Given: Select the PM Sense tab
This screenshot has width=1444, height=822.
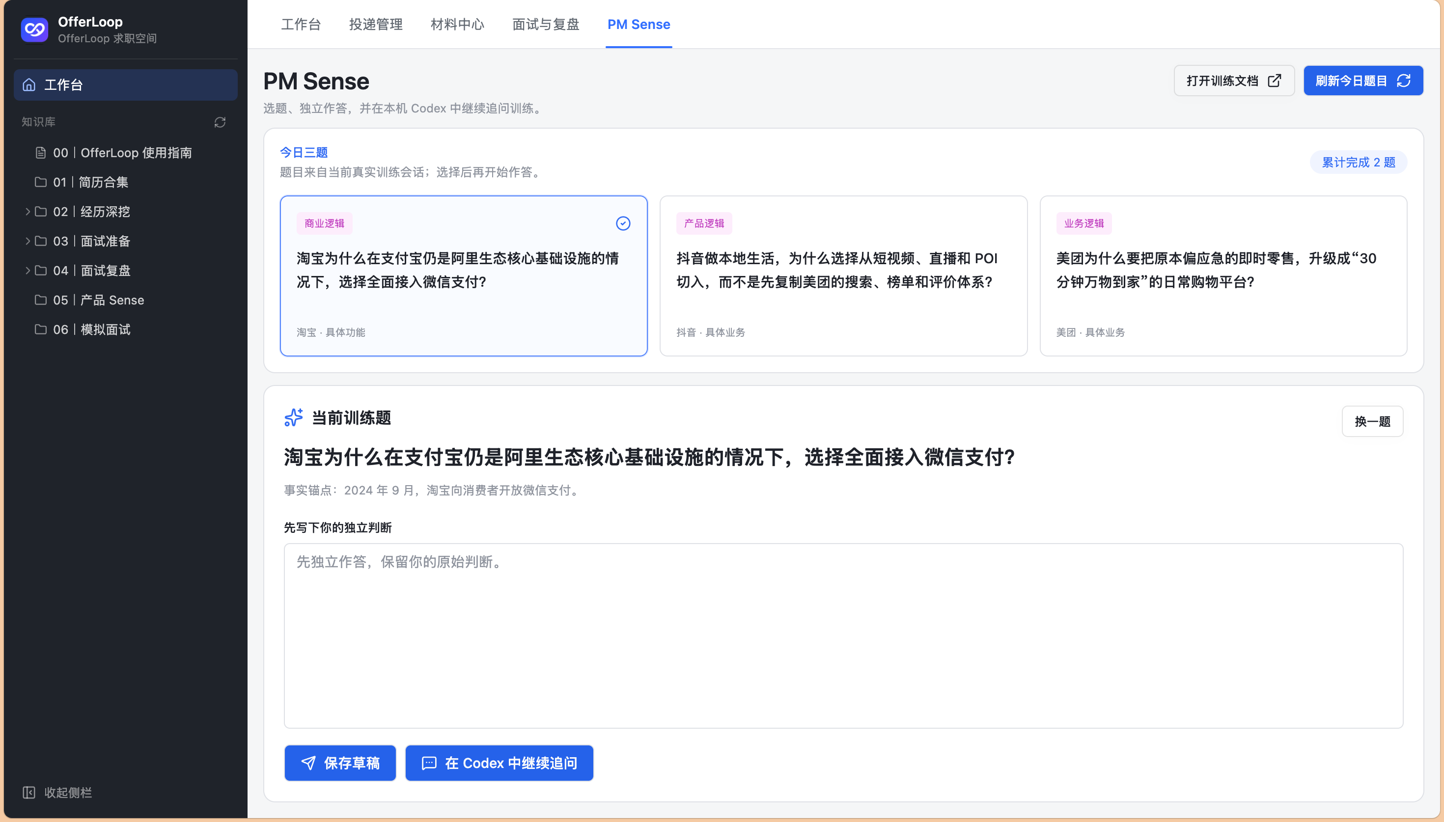Looking at the screenshot, I should point(639,24).
